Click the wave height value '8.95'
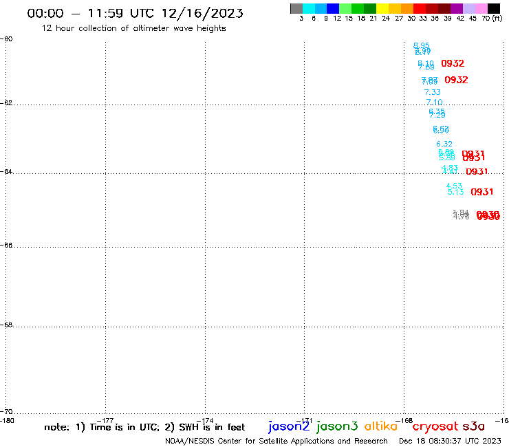 coord(422,45)
